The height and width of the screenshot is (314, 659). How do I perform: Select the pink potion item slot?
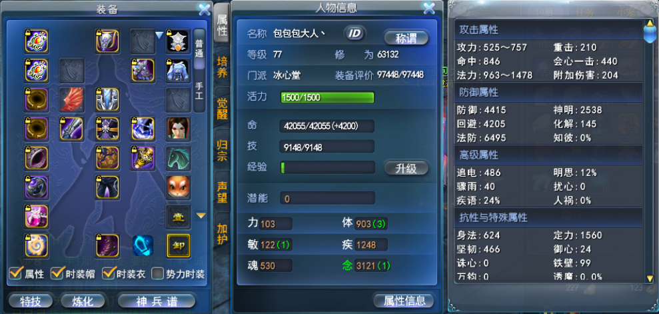point(37,217)
